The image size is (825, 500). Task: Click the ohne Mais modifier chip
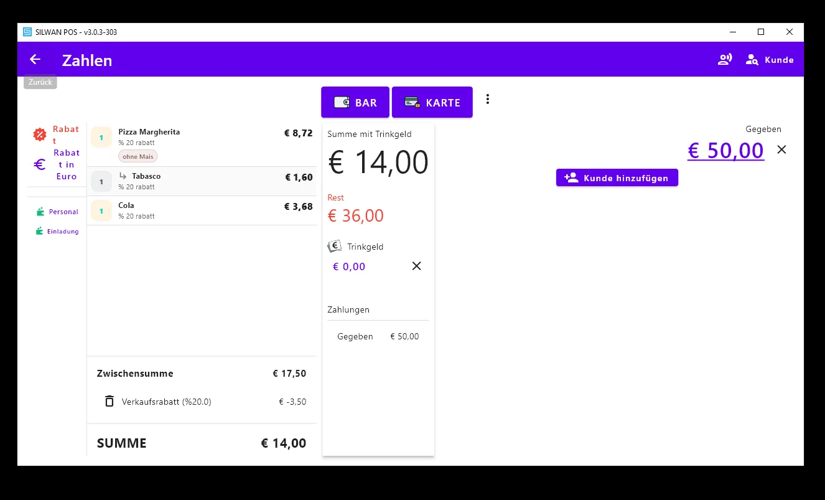coord(138,156)
